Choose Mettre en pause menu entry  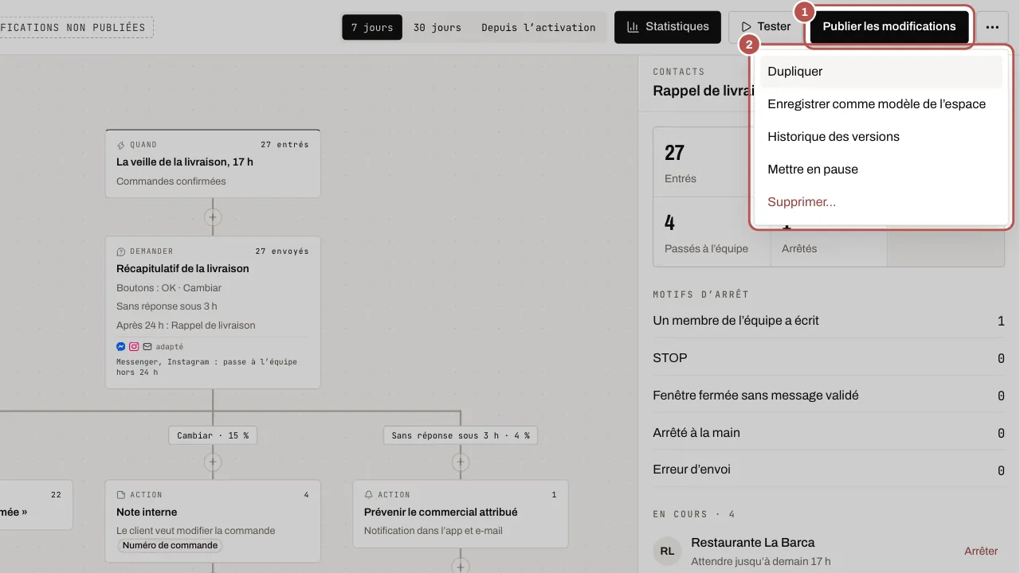(x=881, y=170)
